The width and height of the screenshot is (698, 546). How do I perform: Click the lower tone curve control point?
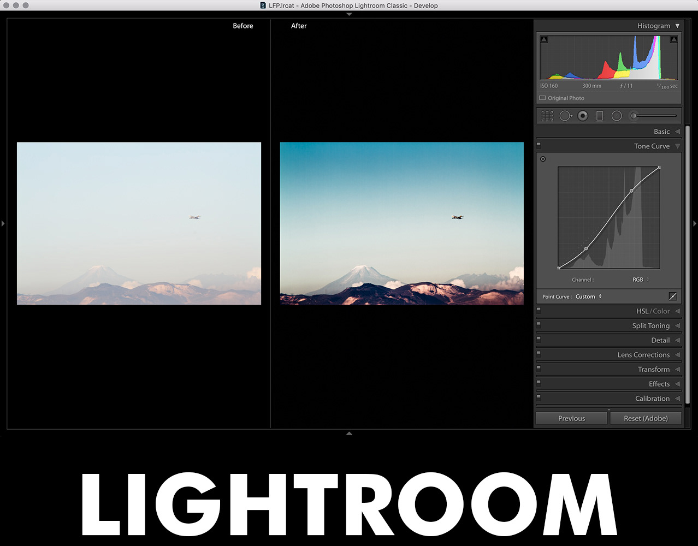586,248
